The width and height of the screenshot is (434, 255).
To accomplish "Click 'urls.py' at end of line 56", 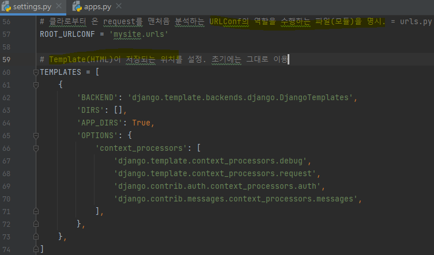I will pos(416,21).
